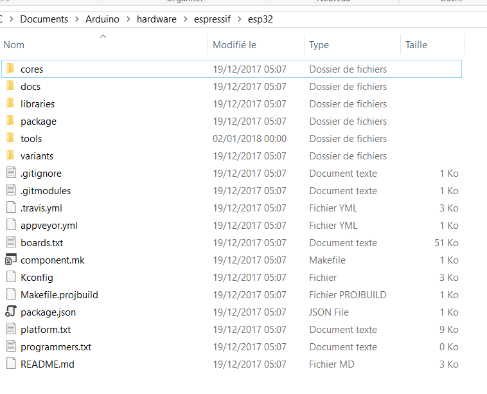Sort by Taille column header
The width and height of the screenshot is (487, 394).
(416, 45)
